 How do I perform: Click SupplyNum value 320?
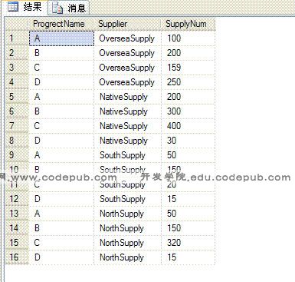[188, 243]
